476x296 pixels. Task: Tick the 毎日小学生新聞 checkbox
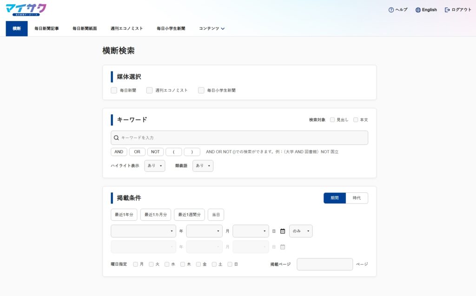pos(201,90)
